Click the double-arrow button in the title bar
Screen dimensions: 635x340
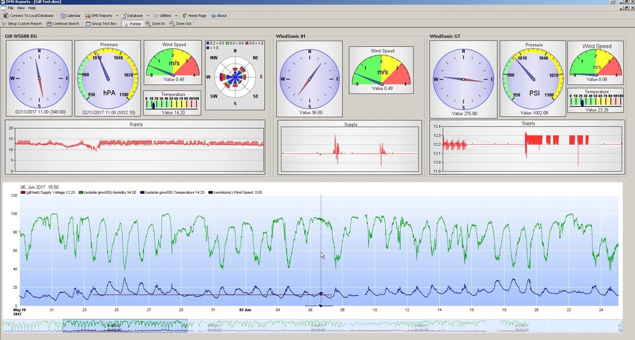612,2
